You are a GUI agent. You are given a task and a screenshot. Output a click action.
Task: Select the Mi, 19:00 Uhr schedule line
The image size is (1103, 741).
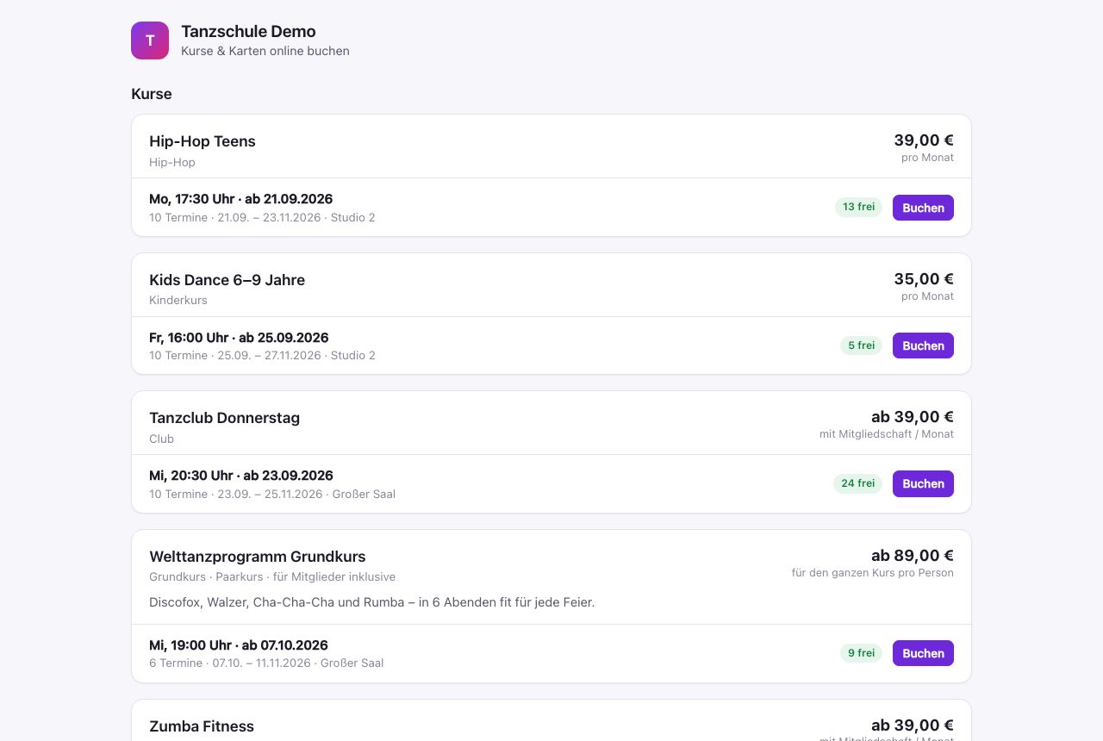coord(239,645)
